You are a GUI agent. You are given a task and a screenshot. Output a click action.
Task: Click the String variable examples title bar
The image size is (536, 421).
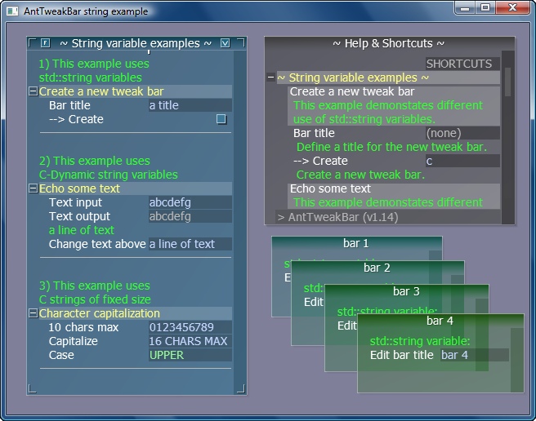136,43
